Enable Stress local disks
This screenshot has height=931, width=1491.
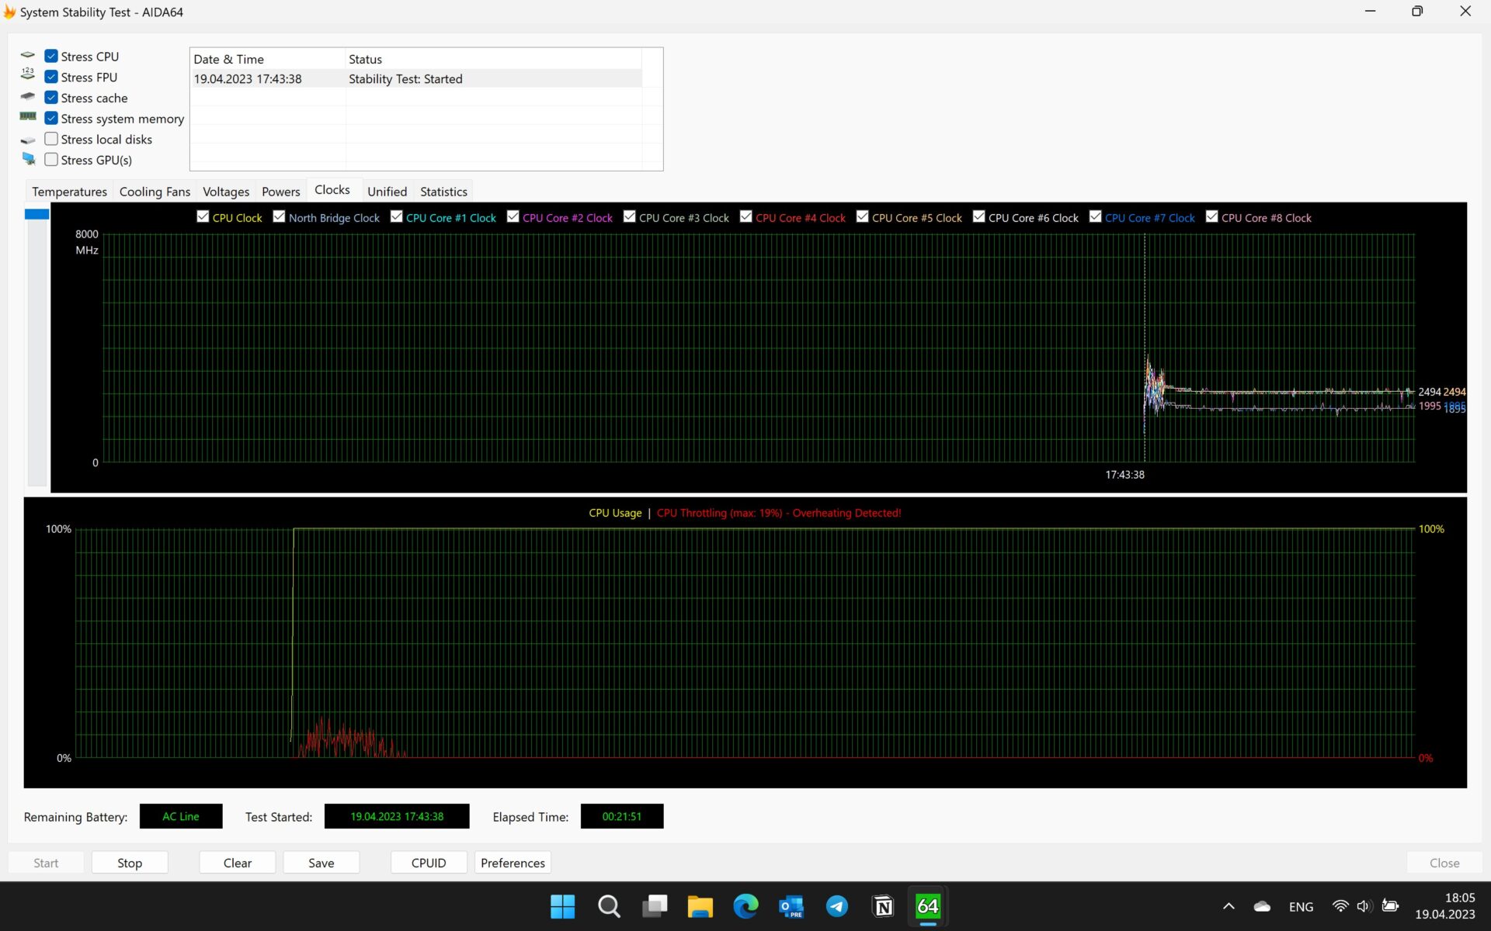tap(51, 139)
